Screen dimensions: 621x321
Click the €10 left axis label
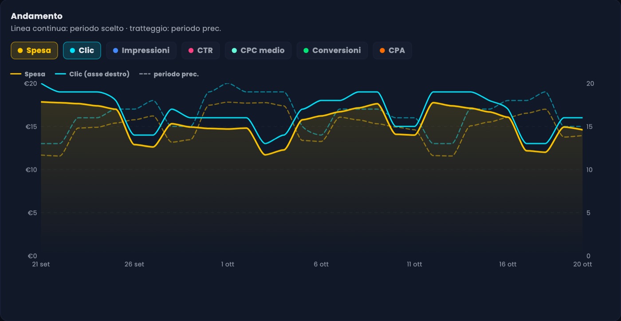coord(30,170)
